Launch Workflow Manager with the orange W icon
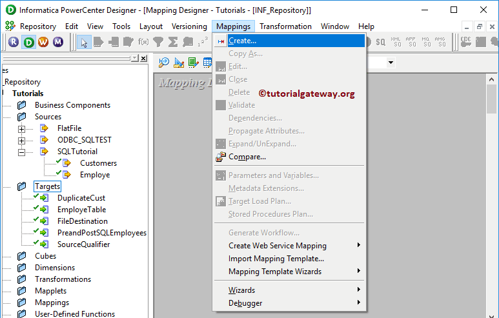The height and width of the screenshot is (318, 499). point(43,42)
